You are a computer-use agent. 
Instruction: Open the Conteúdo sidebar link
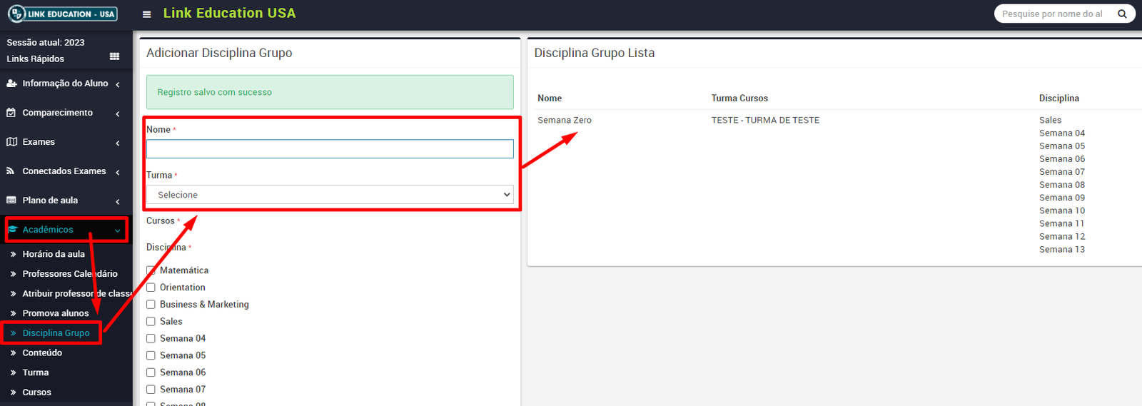pyautogui.click(x=42, y=352)
